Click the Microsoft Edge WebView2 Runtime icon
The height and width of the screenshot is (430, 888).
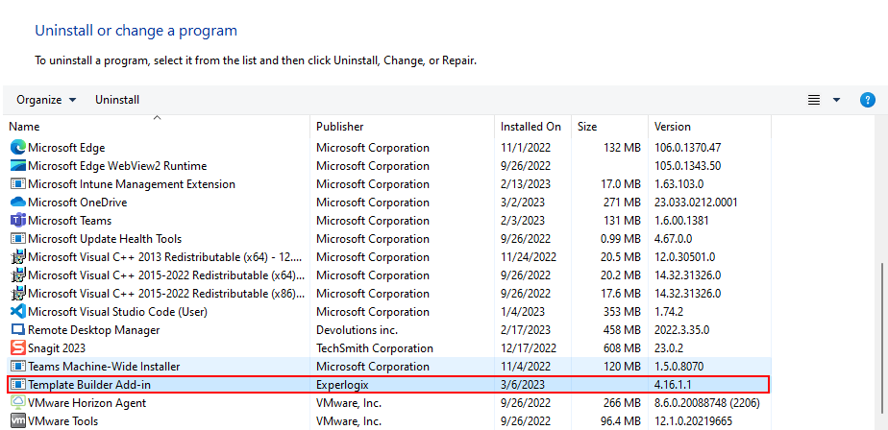pos(18,166)
